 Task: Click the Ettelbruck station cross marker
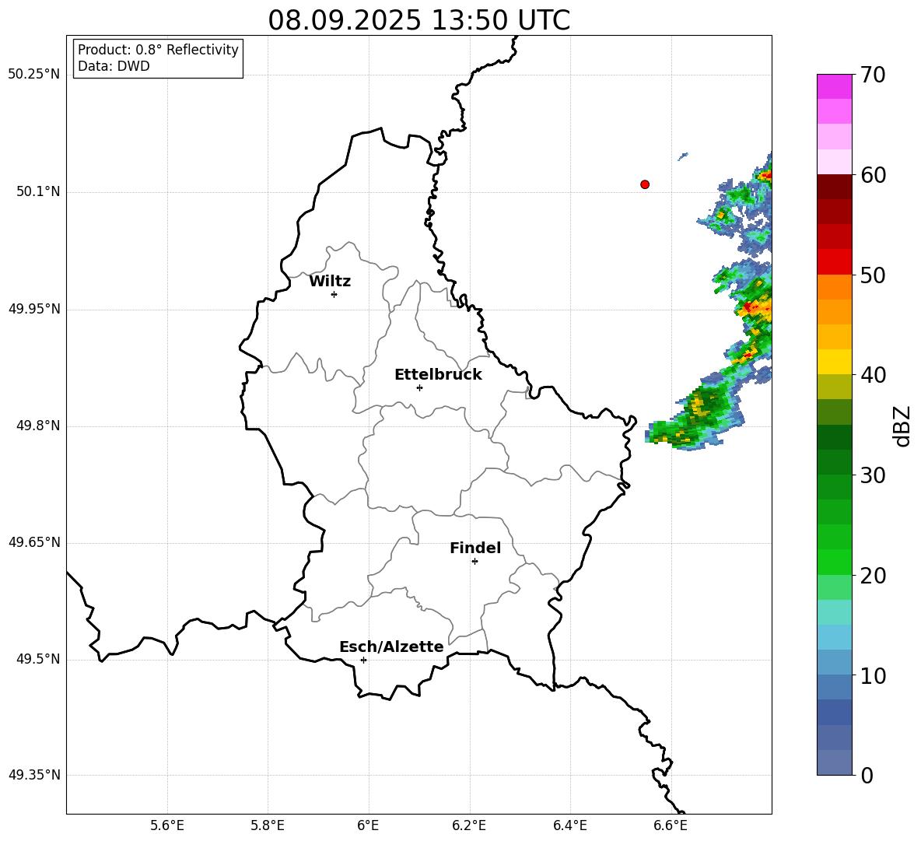[x=419, y=387]
